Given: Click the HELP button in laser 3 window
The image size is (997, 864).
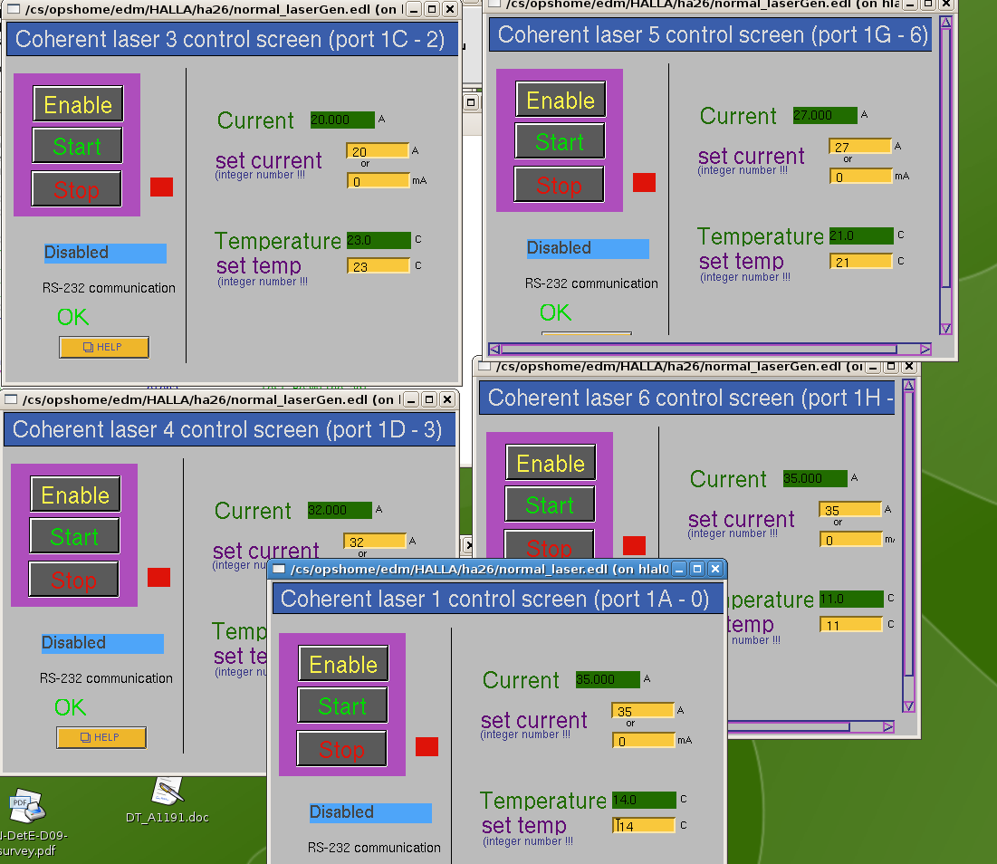Looking at the screenshot, I should [104, 347].
